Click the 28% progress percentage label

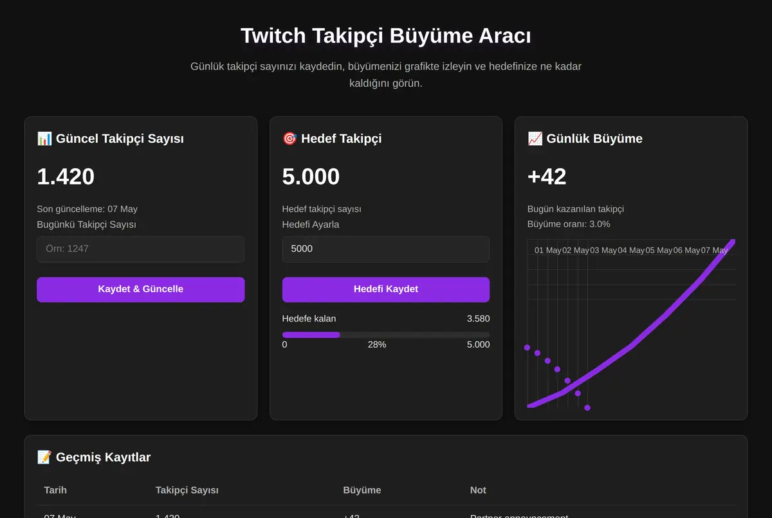click(x=377, y=344)
